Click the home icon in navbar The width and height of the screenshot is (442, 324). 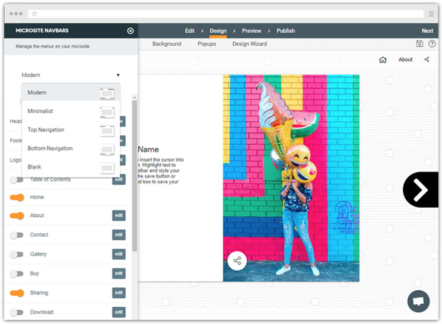(x=383, y=60)
